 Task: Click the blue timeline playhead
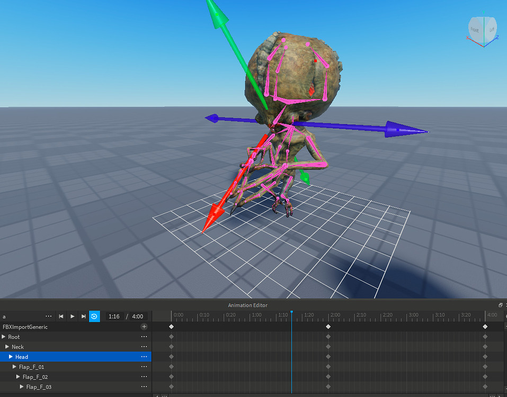(x=293, y=313)
